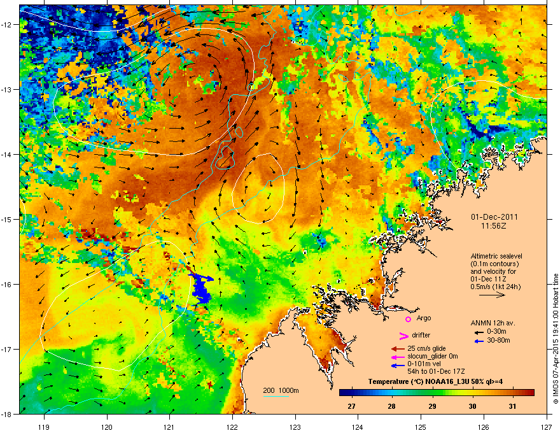
Task: Click the longitude axis label 125
Action: [x=421, y=427]
